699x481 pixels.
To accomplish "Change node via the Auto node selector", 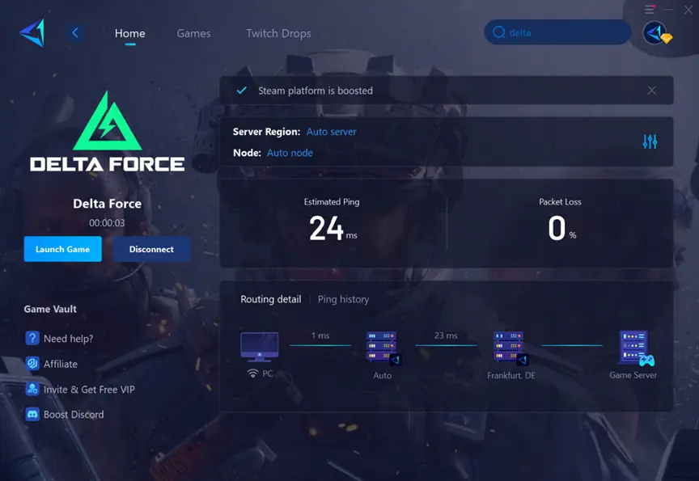I will [x=290, y=153].
